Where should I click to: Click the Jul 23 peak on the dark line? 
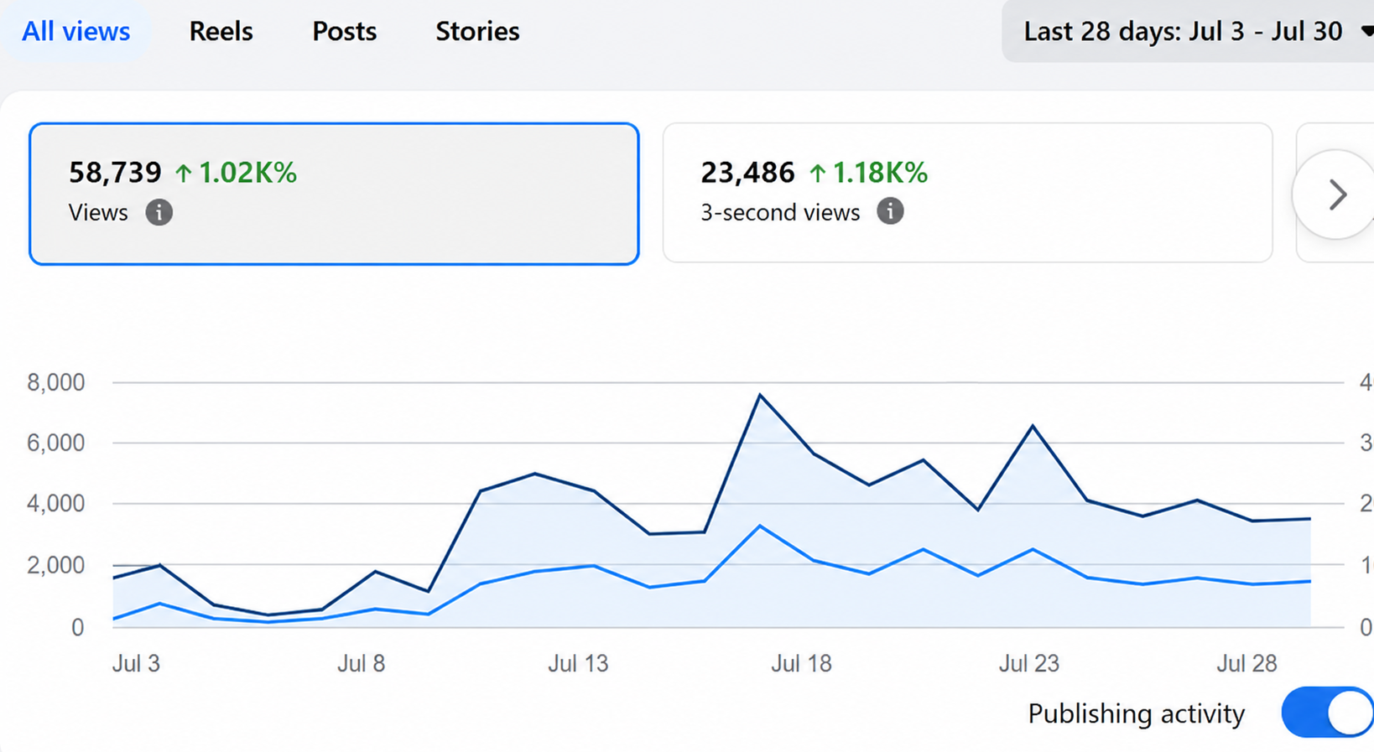(1033, 426)
